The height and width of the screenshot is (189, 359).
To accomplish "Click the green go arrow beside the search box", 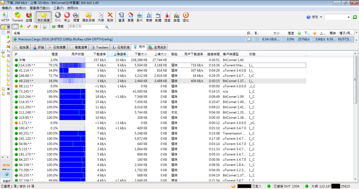I will (x=355, y=17).
